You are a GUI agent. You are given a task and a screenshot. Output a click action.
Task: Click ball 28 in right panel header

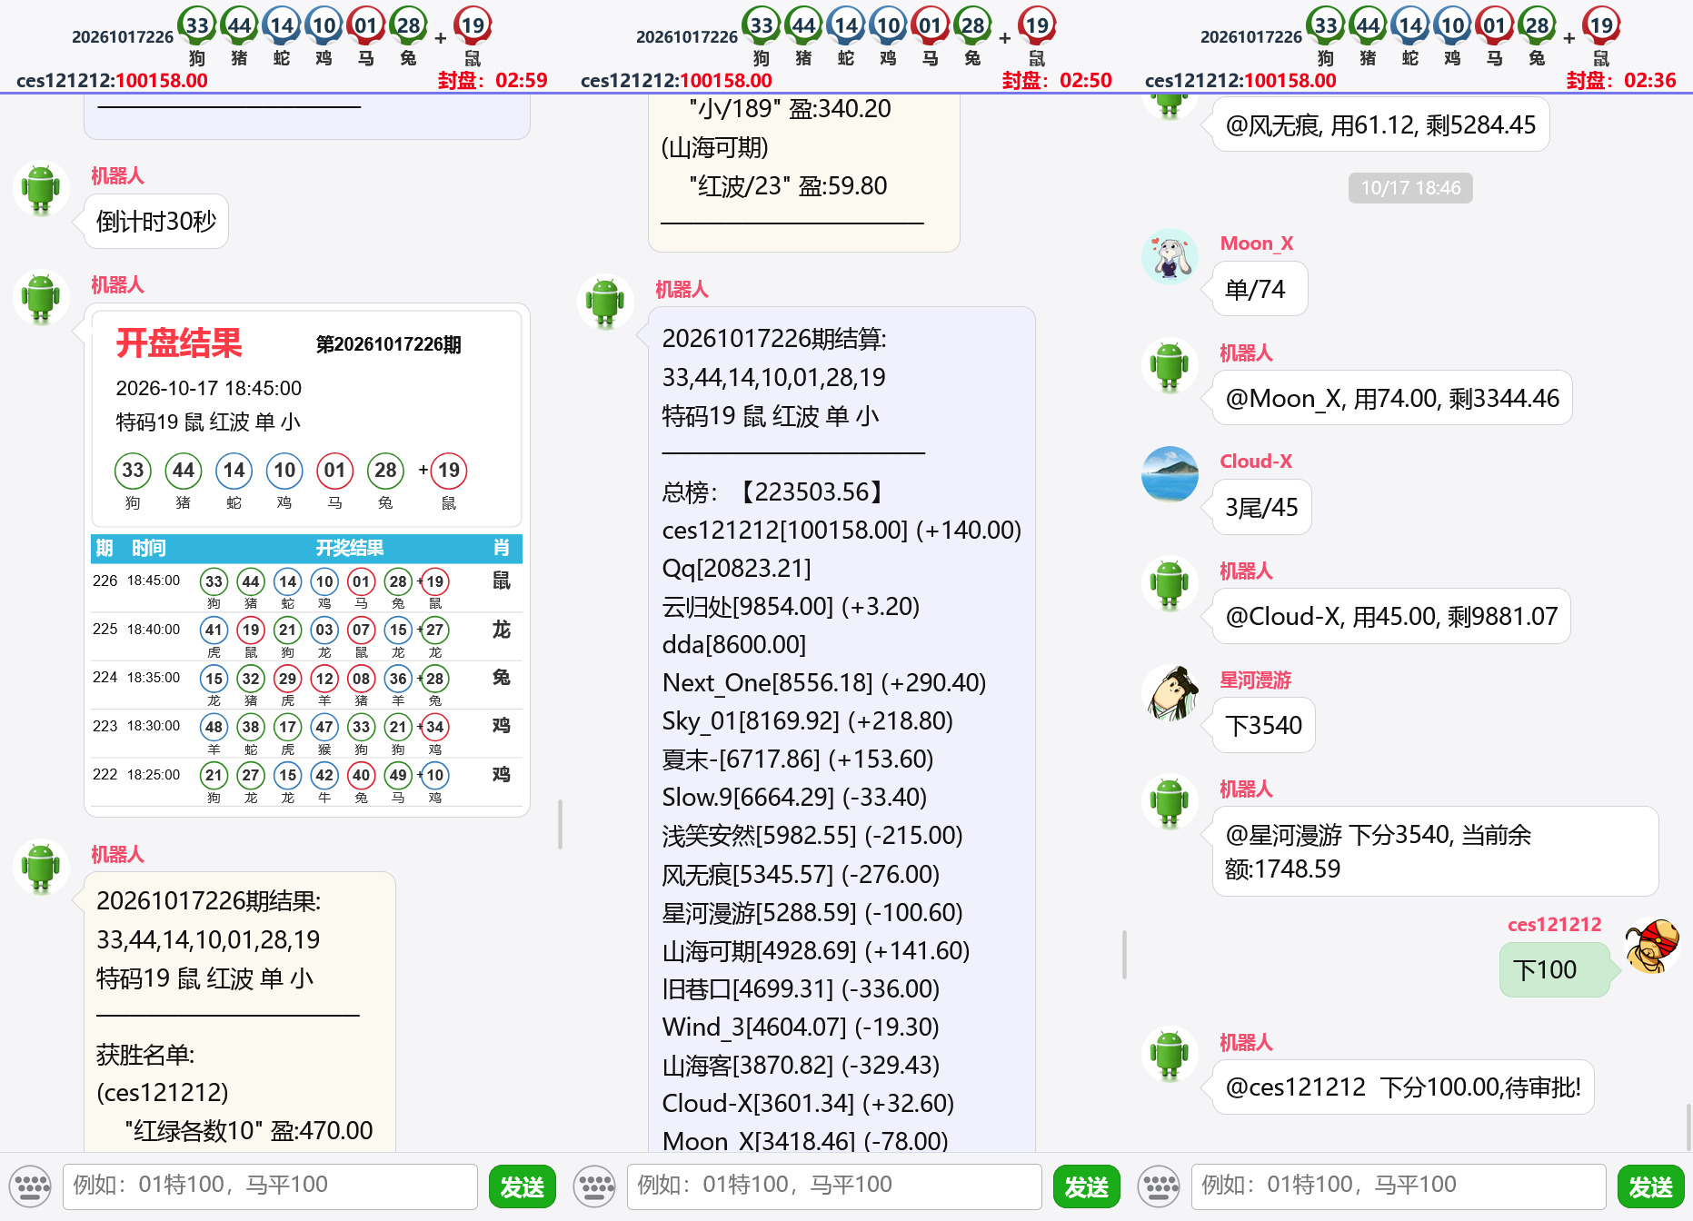(1538, 25)
